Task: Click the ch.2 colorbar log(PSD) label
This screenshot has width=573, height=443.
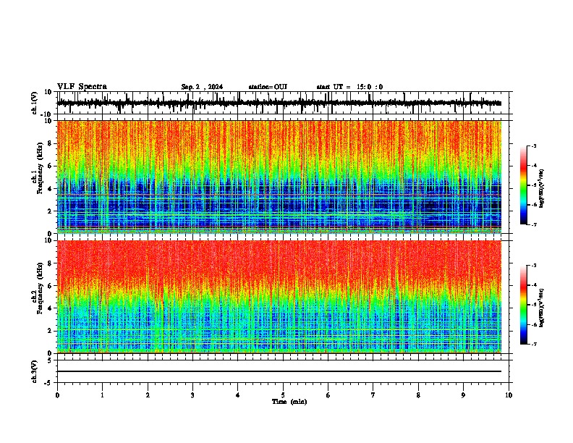Action: coord(542,308)
